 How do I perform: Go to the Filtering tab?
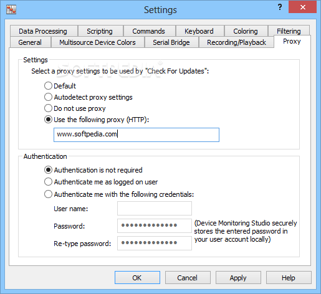point(289,31)
